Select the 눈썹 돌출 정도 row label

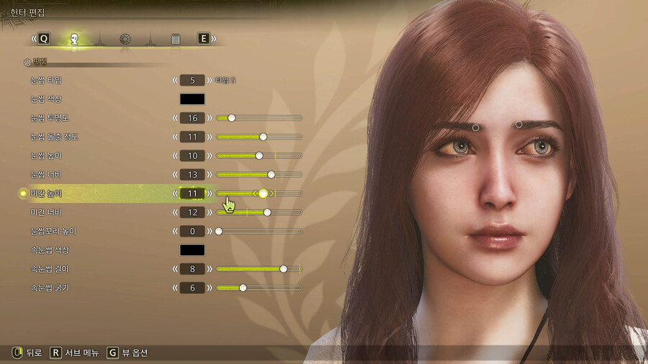coord(55,137)
